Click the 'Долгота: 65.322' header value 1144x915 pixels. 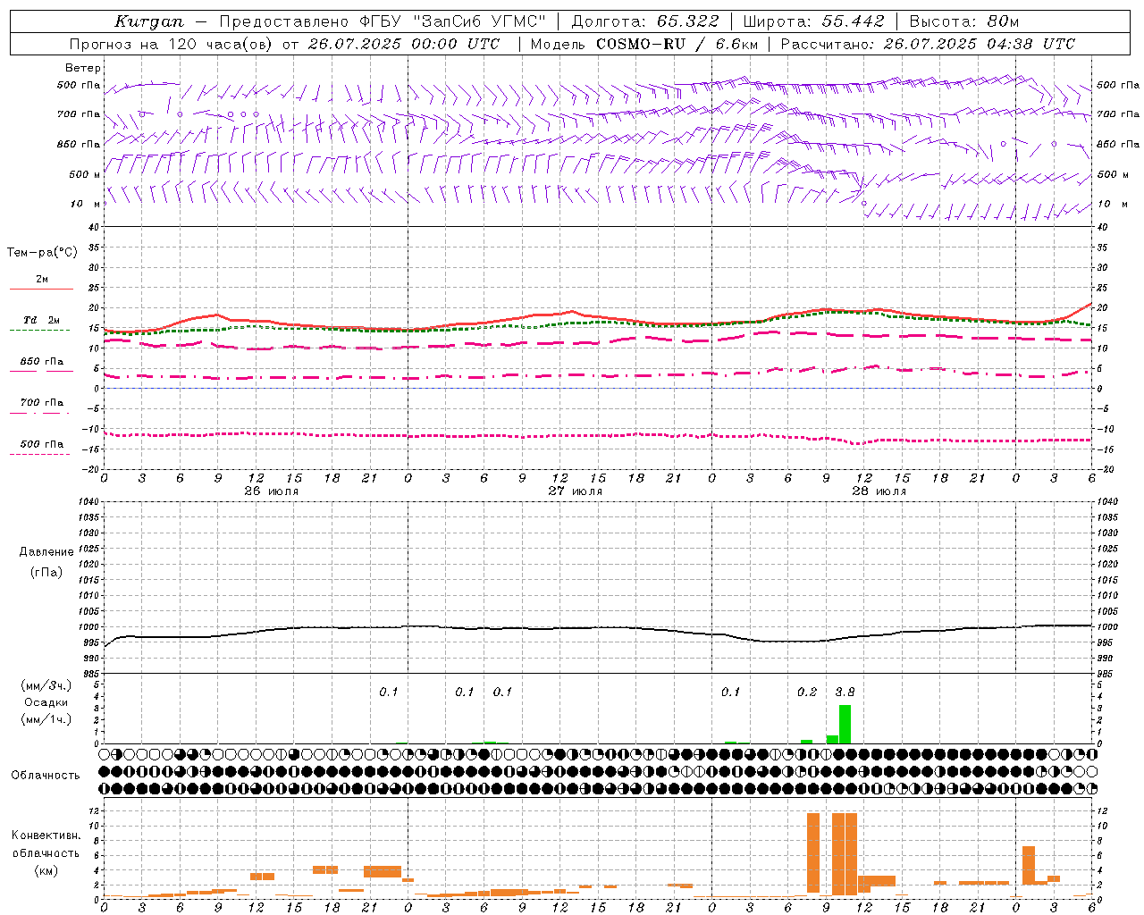pyautogui.click(x=644, y=21)
